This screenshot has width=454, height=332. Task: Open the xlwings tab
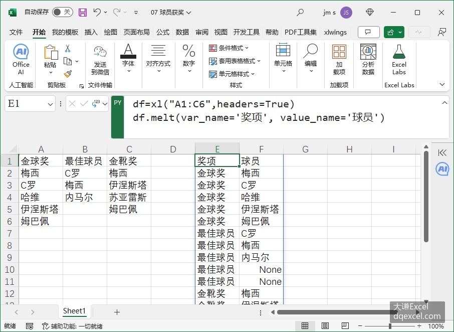point(335,32)
